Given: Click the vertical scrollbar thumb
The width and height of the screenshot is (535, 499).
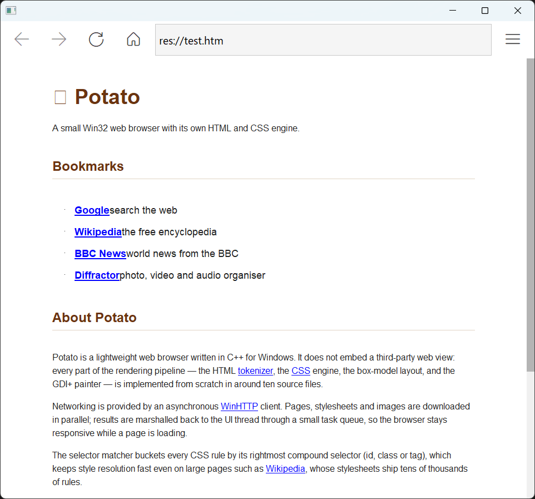Looking at the screenshot, I should click(x=531, y=215).
